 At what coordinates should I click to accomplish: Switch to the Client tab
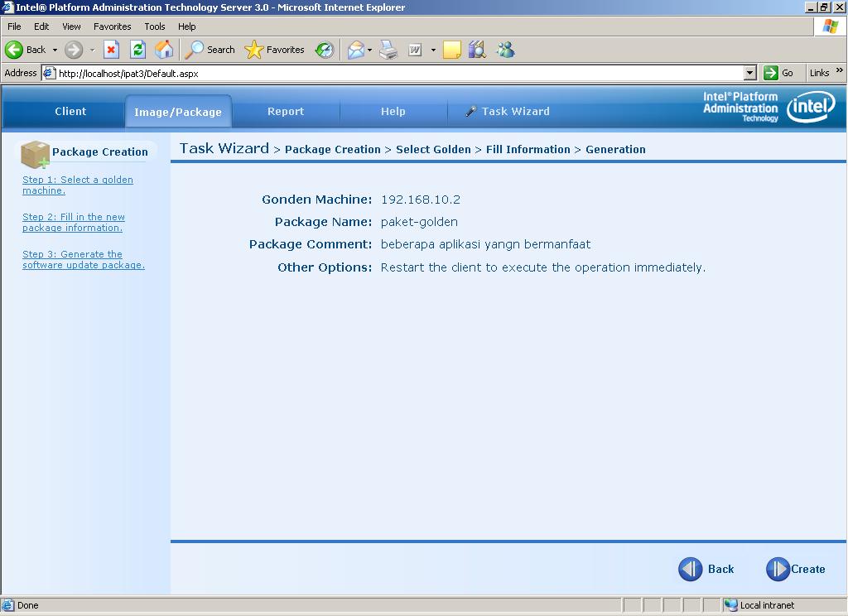70,112
